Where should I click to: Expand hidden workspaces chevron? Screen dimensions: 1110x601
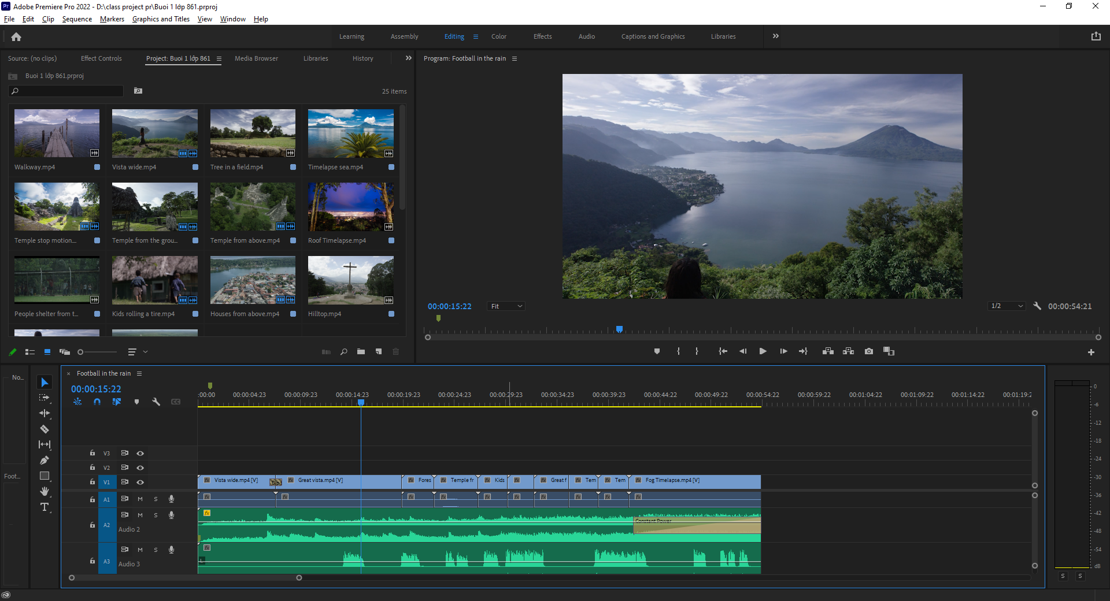(776, 36)
